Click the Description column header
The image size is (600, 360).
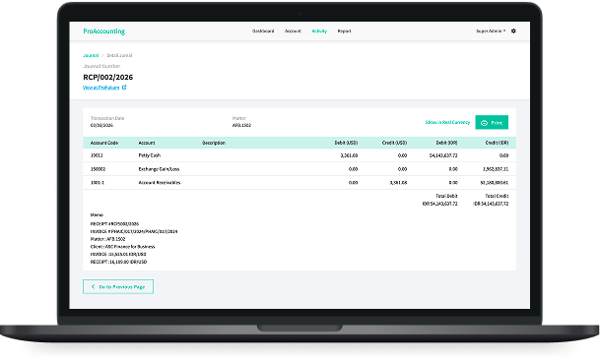[x=214, y=143]
